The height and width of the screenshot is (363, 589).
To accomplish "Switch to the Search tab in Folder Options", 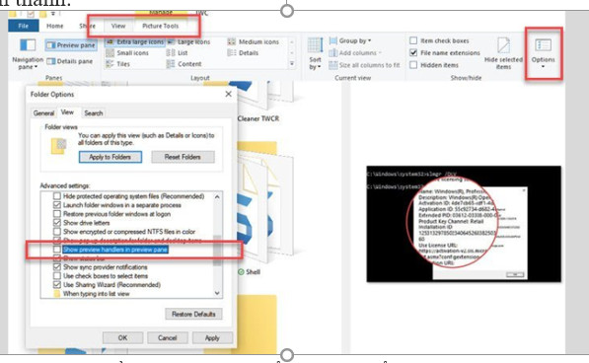I will [x=93, y=113].
